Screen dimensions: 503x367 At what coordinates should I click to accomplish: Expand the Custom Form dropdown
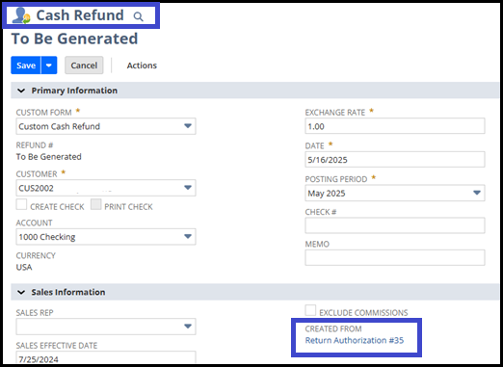click(106, 126)
